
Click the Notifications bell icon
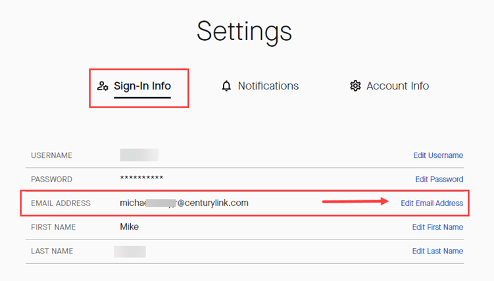pos(226,86)
